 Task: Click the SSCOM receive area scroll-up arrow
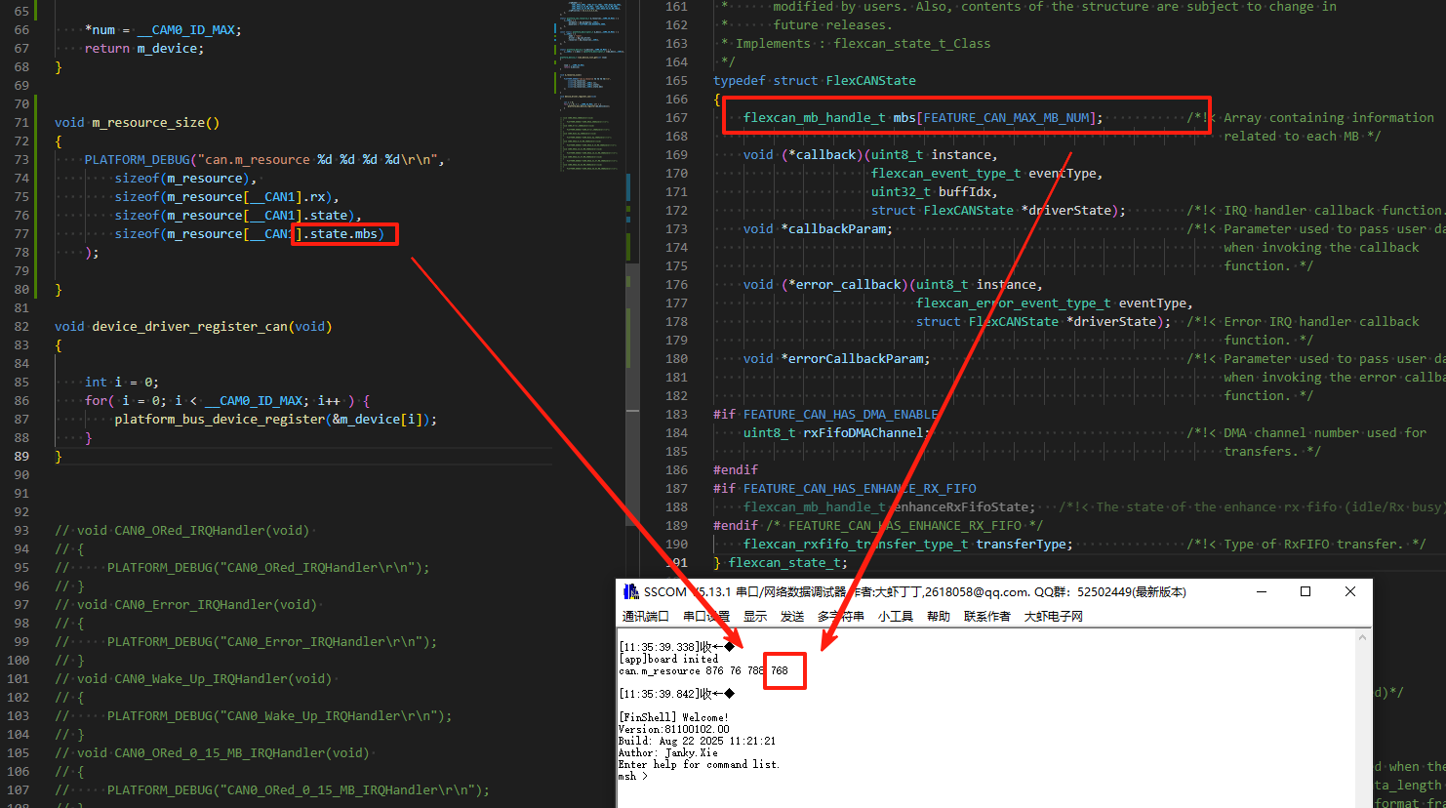click(1364, 637)
